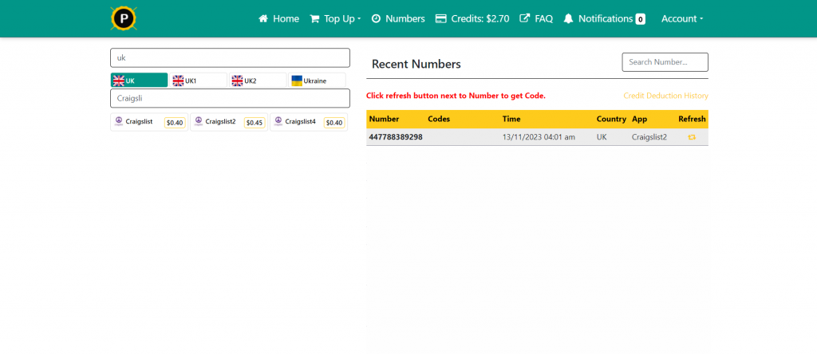Viewport: 817px width, 354px height.
Task: Click the $0.45 price tag
Action: click(255, 123)
